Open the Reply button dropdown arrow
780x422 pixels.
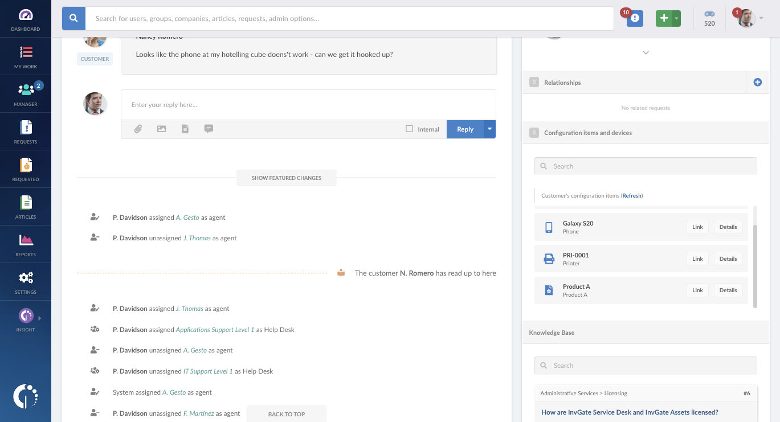(x=489, y=129)
